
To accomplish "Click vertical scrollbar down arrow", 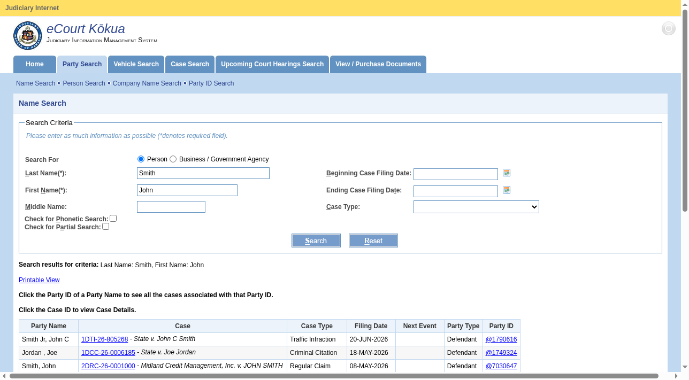I will point(685,367).
